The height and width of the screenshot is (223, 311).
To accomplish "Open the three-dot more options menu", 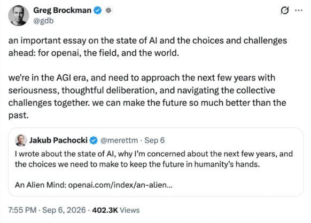I will pos(299,10).
